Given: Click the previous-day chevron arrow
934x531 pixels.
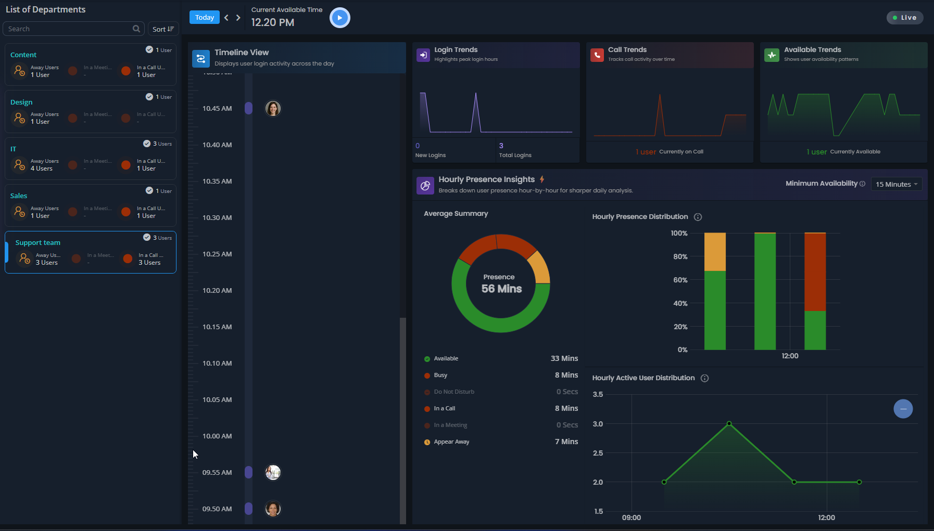Looking at the screenshot, I should click(x=226, y=17).
